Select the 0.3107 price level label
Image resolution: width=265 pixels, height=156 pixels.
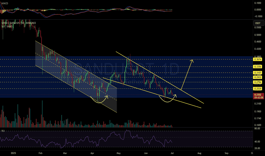point(258,73)
